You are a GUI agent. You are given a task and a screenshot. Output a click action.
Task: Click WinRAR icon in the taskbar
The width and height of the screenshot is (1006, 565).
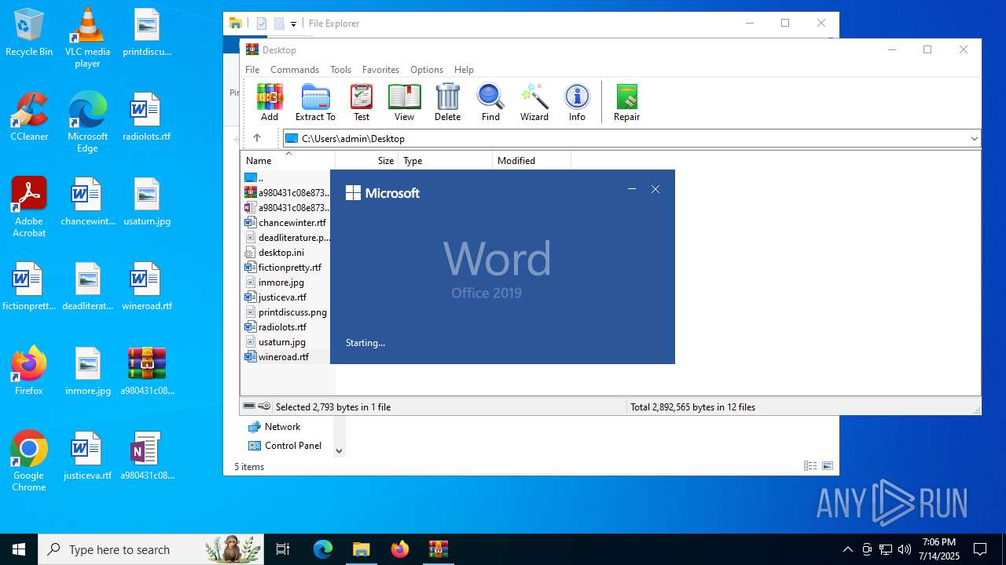point(438,549)
